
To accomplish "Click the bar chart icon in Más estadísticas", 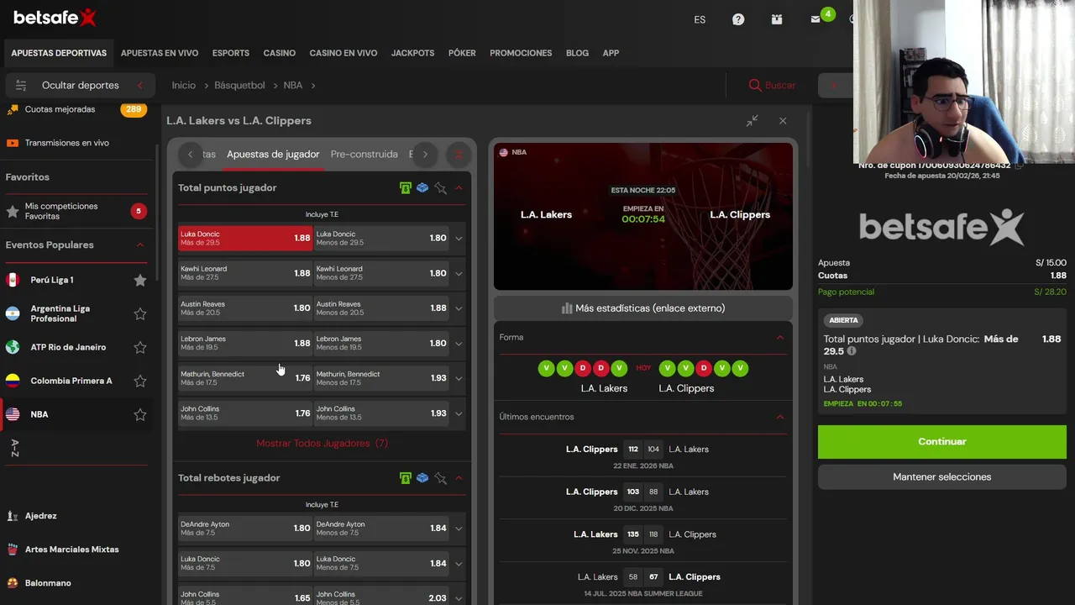I will click(x=567, y=308).
